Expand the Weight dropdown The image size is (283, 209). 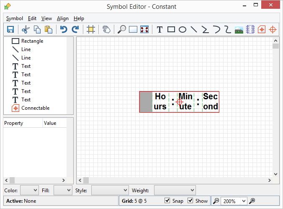tap(180, 191)
